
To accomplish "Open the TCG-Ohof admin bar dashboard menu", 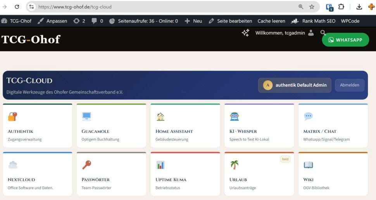I will (x=16, y=21).
